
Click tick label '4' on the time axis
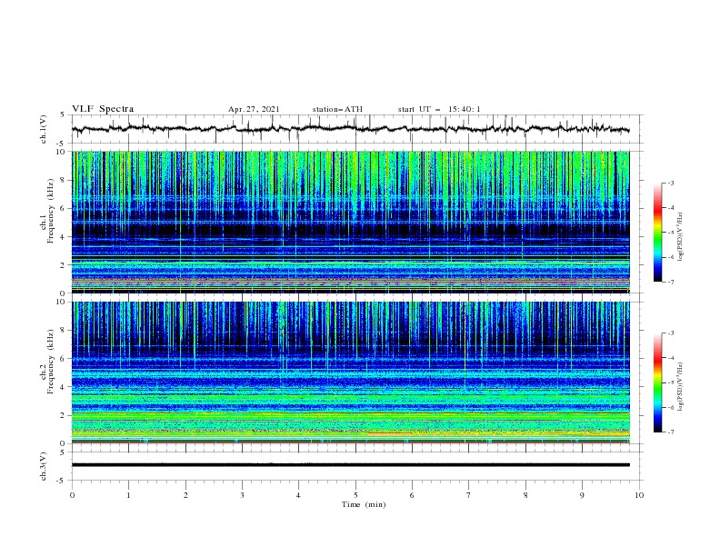(298, 495)
